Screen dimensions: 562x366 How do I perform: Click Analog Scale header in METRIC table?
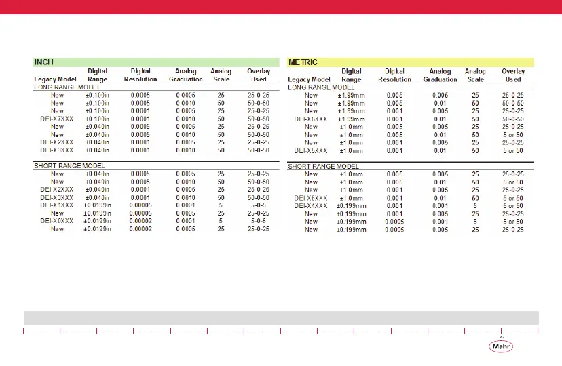pos(475,75)
